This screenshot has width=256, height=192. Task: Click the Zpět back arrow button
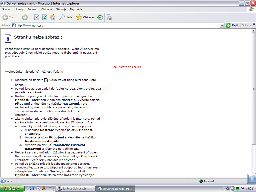[x=9, y=17]
